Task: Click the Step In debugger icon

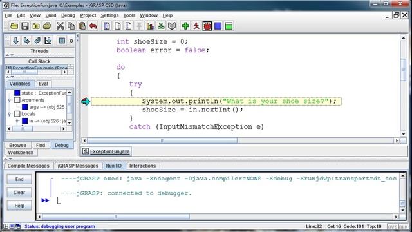Action: (26, 41)
